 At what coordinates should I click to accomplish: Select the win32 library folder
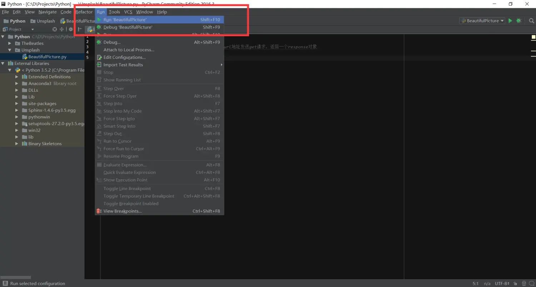click(34, 130)
